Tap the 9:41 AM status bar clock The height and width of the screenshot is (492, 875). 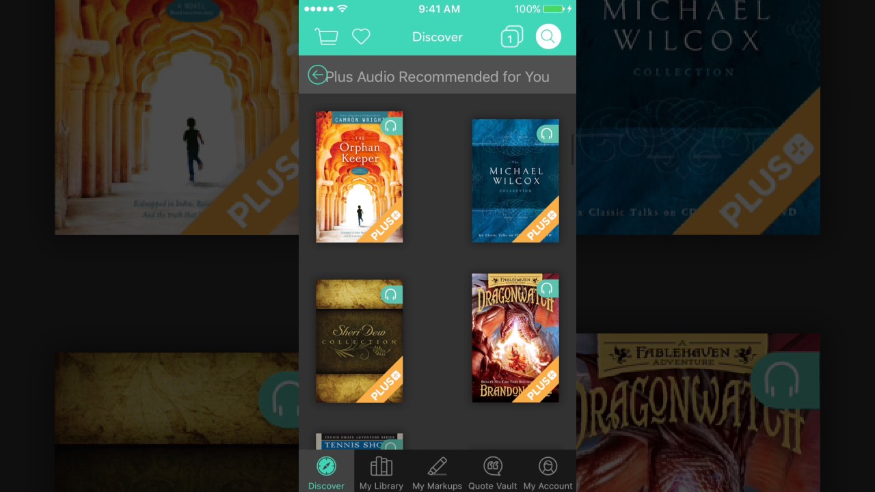439,9
